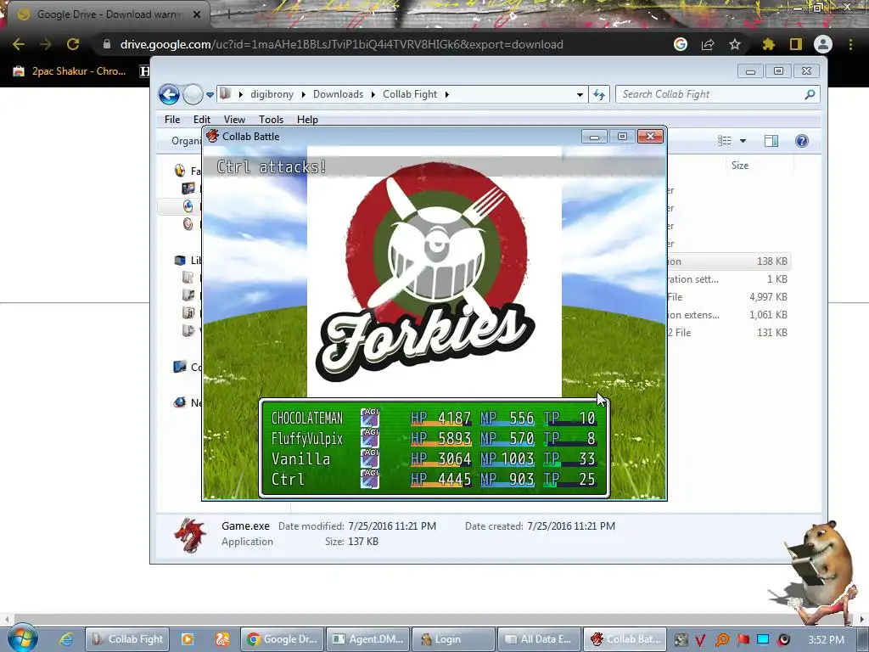
Task: Open Explorer's recent pages dropdown arrow
Action: [210, 95]
